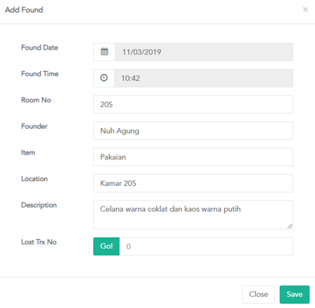Screen dimensions: 315x308
Task: Click the clock icon beside Found Time
Action: (x=104, y=78)
